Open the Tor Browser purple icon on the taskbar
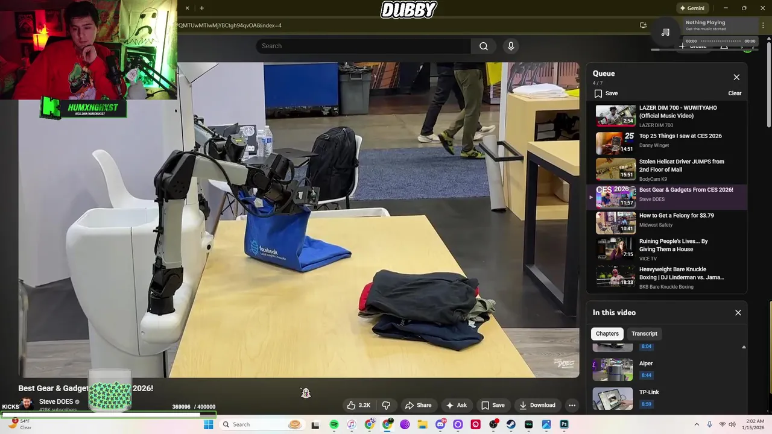Image resolution: width=772 pixels, height=434 pixels. click(405, 424)
